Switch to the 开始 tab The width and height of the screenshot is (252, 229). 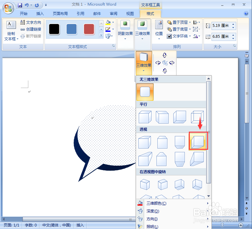click(x=23, y=14)
